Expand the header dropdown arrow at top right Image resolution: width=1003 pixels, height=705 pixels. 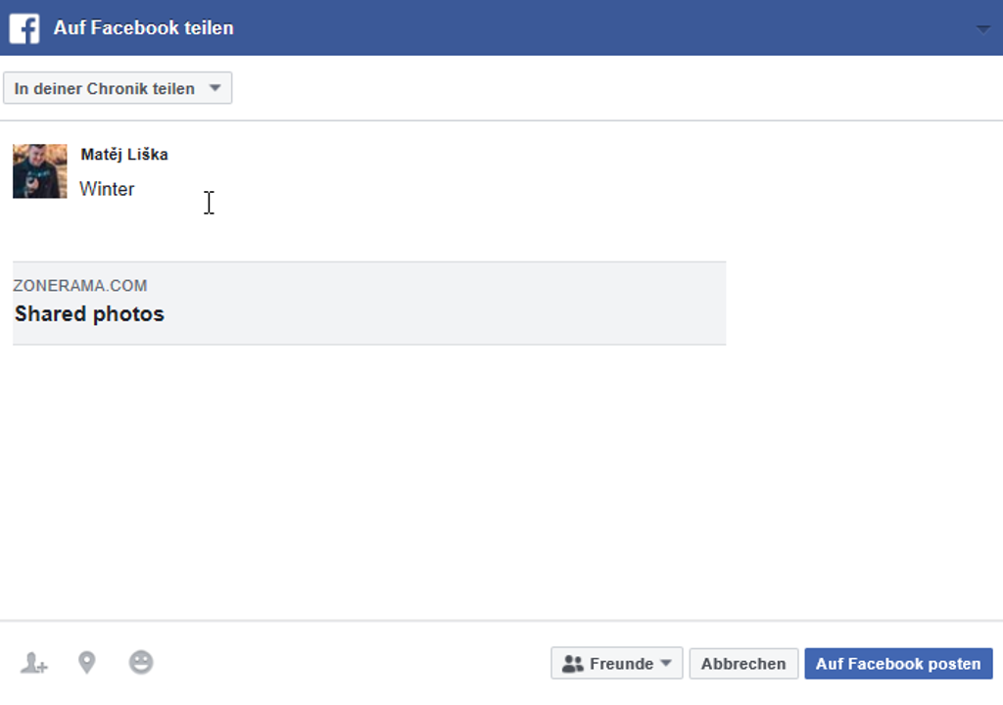(x=983, y=29)
